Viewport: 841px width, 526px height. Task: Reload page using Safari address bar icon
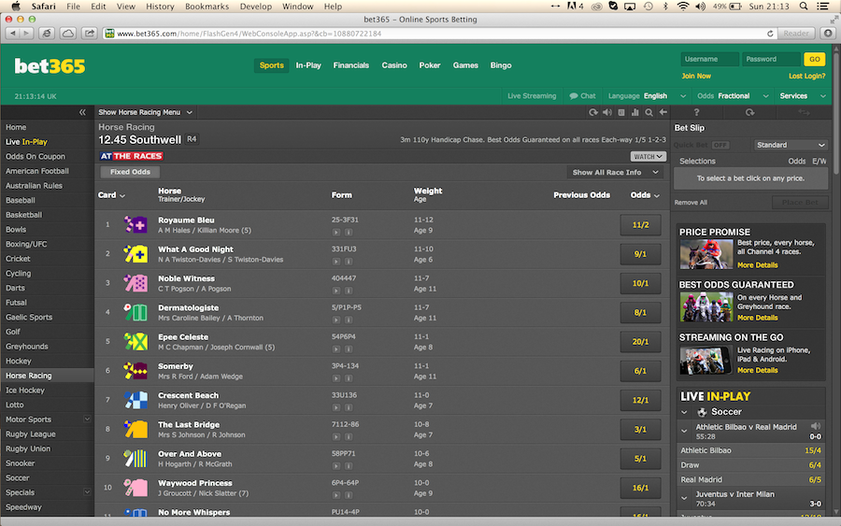coord(770,34)
